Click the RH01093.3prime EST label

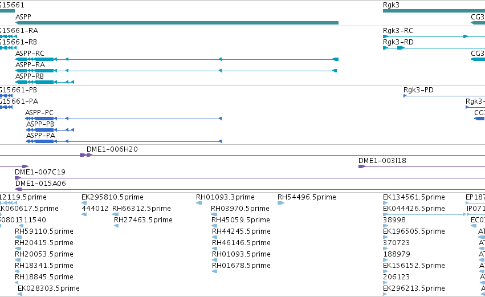[x=225, y=197]
